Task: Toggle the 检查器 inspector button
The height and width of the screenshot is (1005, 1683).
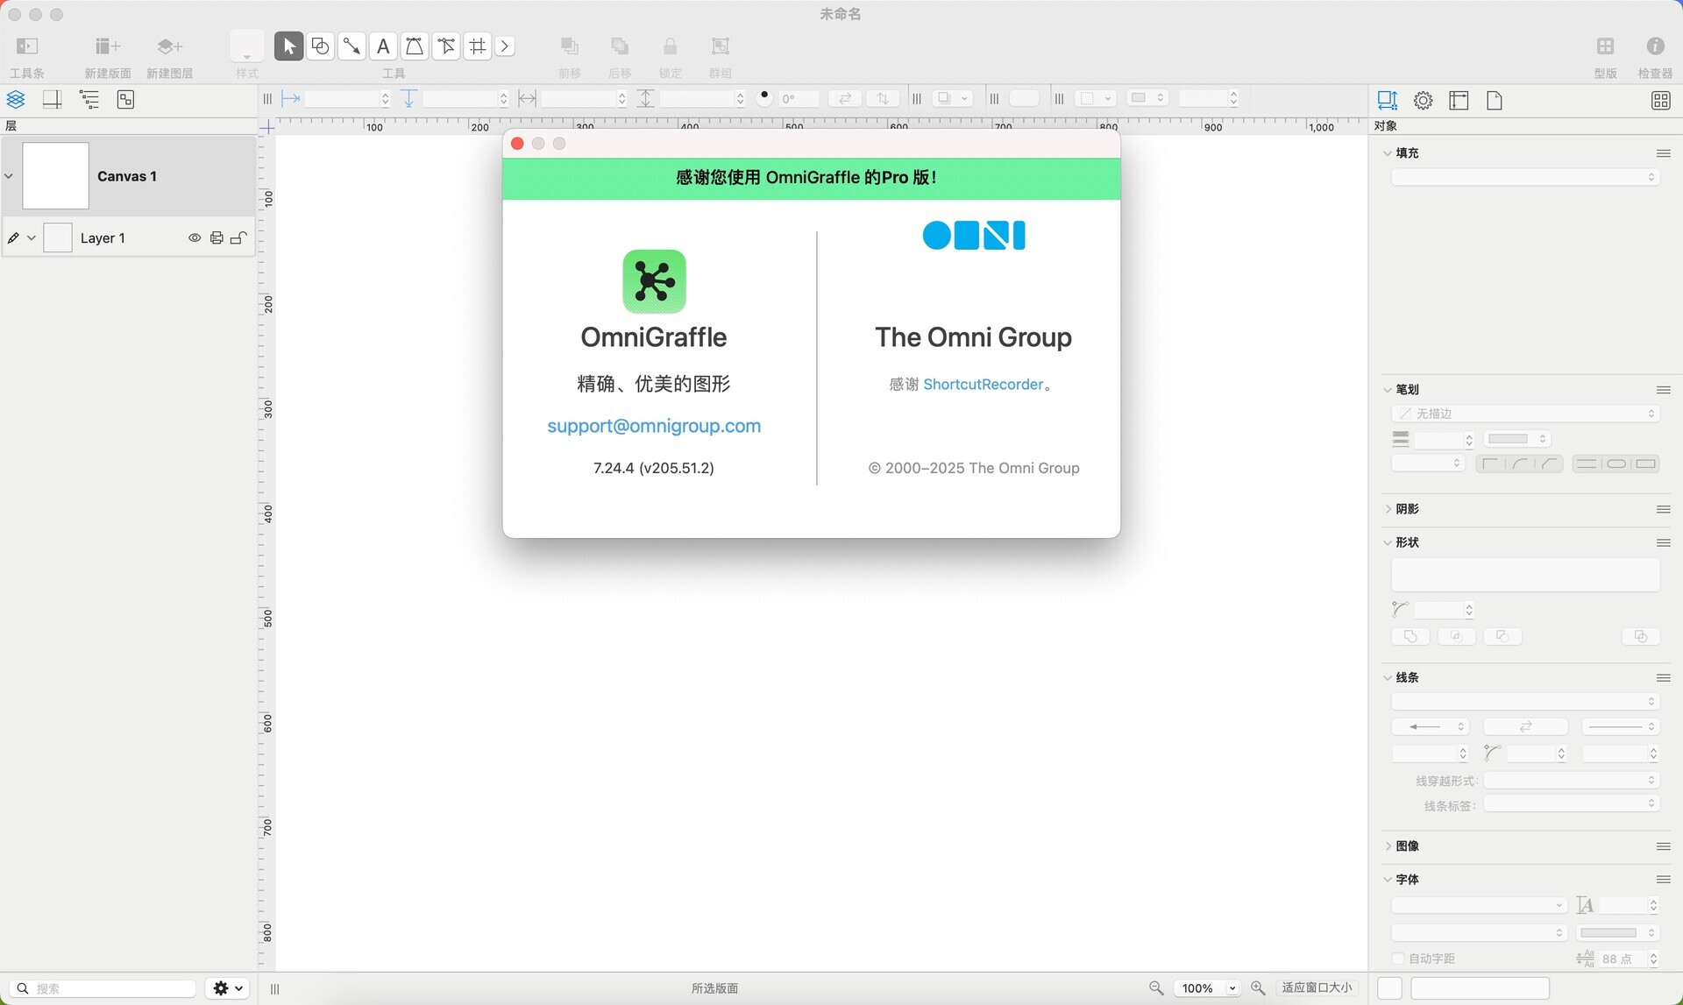Action: click(1655, 46)
